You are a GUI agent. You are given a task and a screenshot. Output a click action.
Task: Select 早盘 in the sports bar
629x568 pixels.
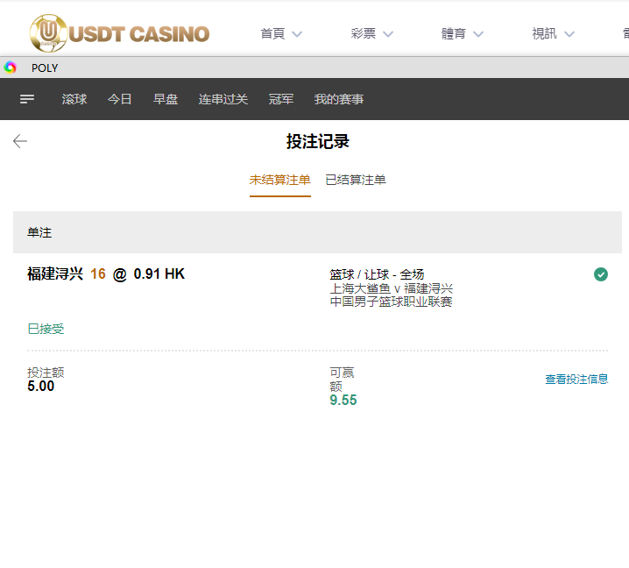[x=166, y=99]
